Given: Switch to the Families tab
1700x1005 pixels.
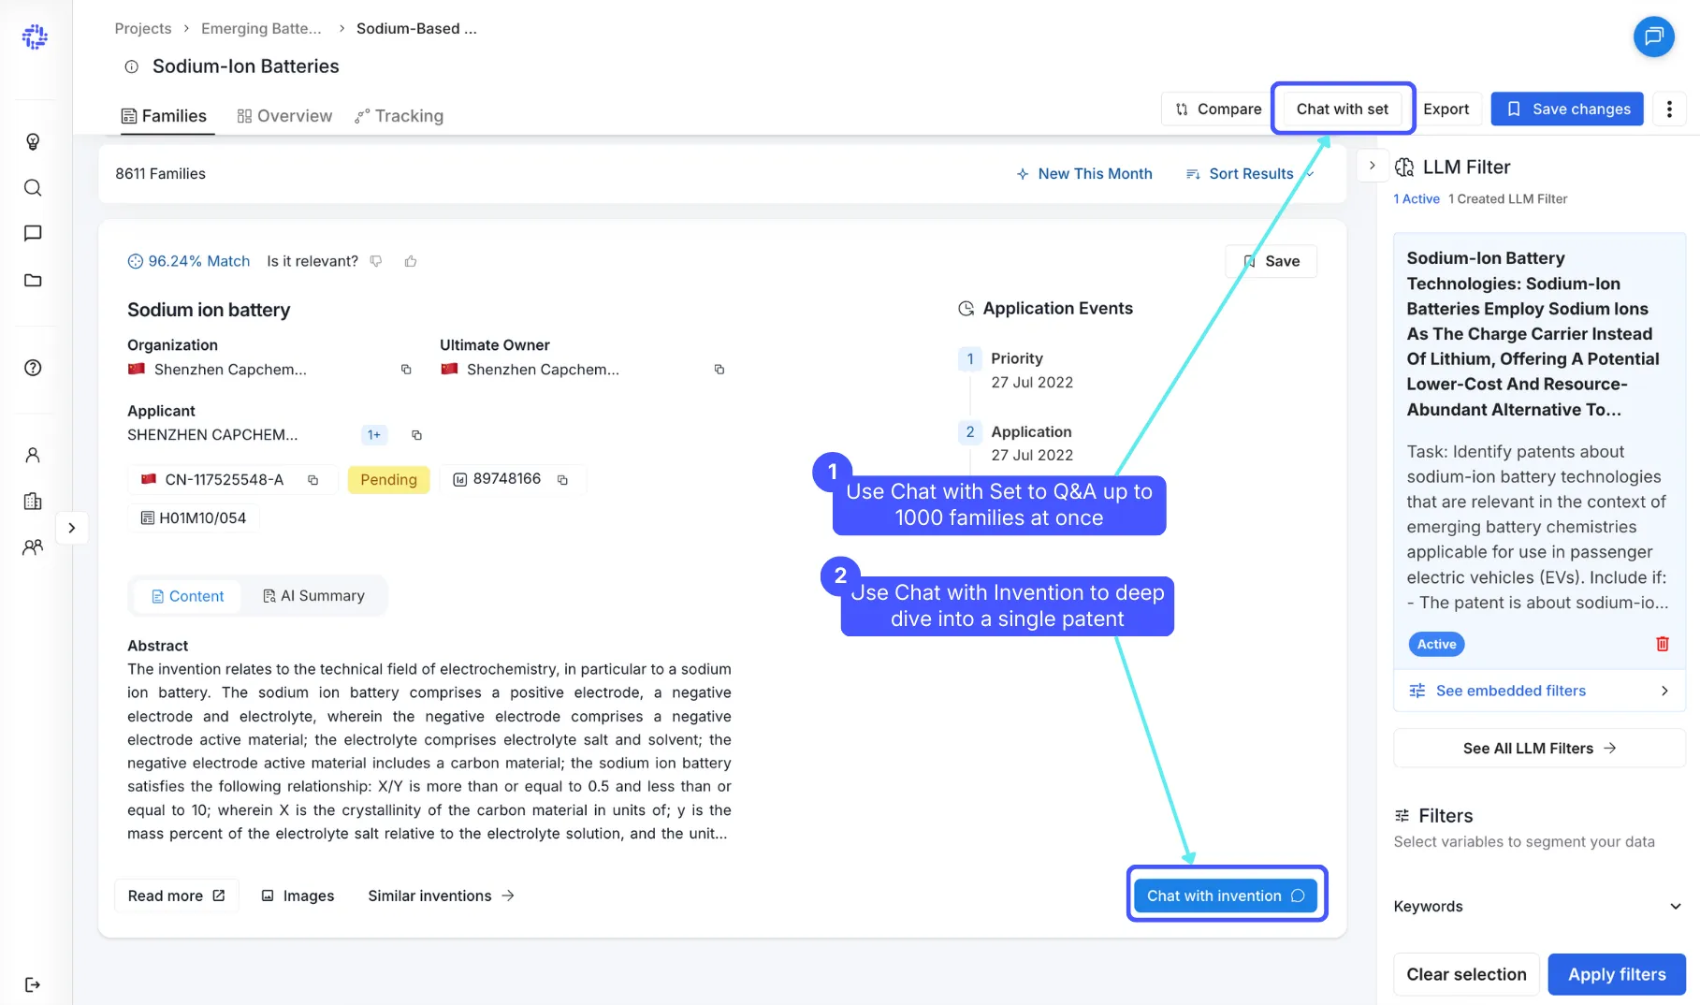Looking at the screenshot, I should (x=164, y=116).
